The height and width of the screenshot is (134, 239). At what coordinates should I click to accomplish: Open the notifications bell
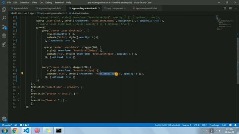point(236,125)
